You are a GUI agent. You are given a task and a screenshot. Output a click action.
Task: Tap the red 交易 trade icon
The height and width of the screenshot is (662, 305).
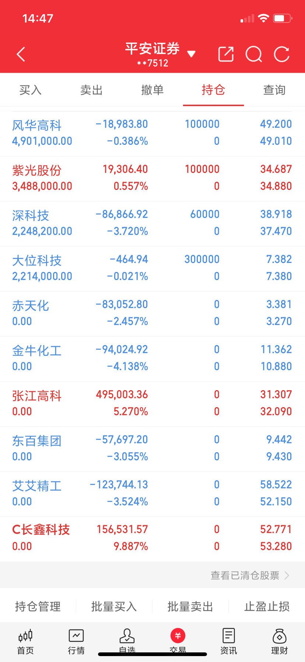pyautogui.click(x=178, y=636)
